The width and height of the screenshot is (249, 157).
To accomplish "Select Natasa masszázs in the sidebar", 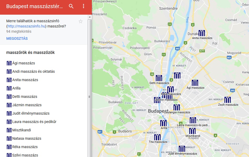I will (x=27, y=138).
